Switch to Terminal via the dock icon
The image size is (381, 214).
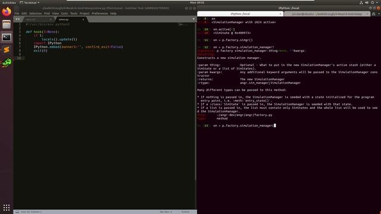pyautogui.click(x=7, y=37)
